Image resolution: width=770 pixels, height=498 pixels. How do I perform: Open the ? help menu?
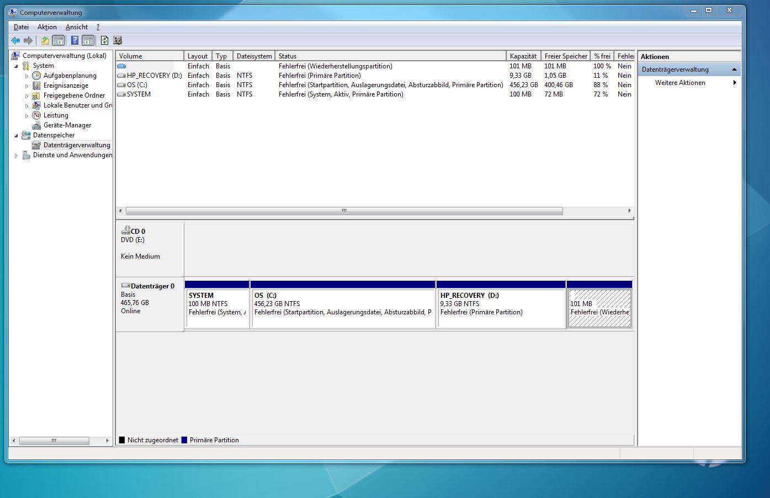pyautogui.click(x=98, y=27)
